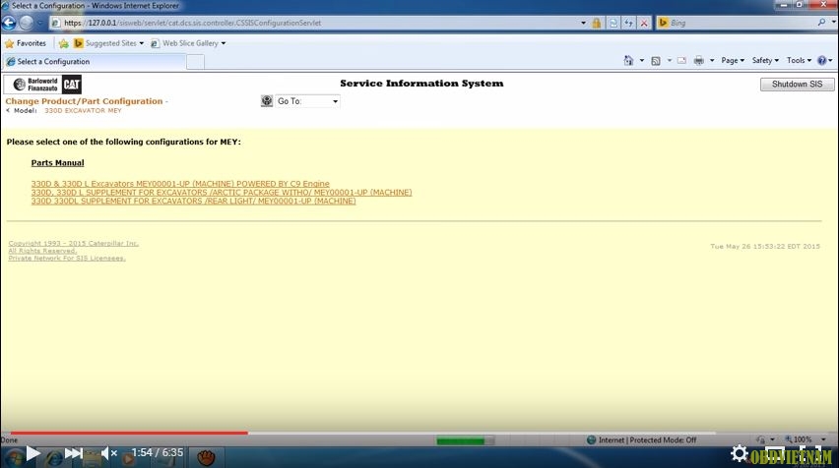Click the Shutdown SIS button
This screenshot has height=468, width=839.
pos(797,85)
